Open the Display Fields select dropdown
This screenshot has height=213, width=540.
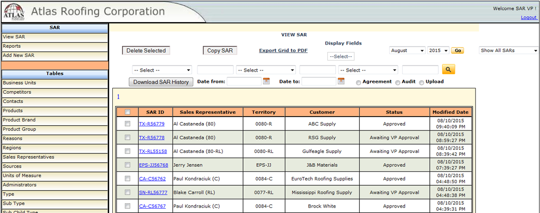[x=341, y=56]
